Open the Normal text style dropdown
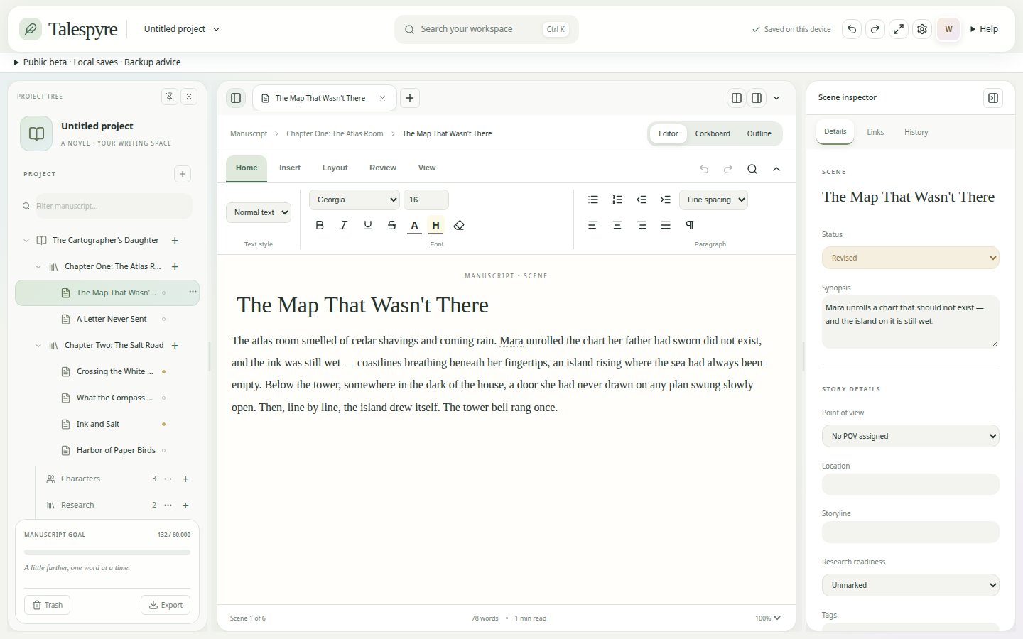 point(259,212)
